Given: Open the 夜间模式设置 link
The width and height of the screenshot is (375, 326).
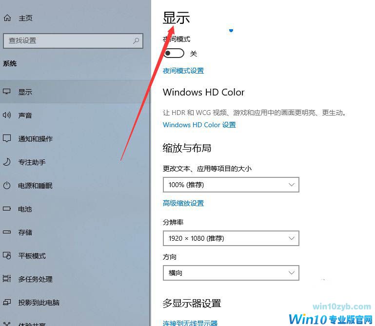Looking at the screenshot, I should tap(183, 71).
